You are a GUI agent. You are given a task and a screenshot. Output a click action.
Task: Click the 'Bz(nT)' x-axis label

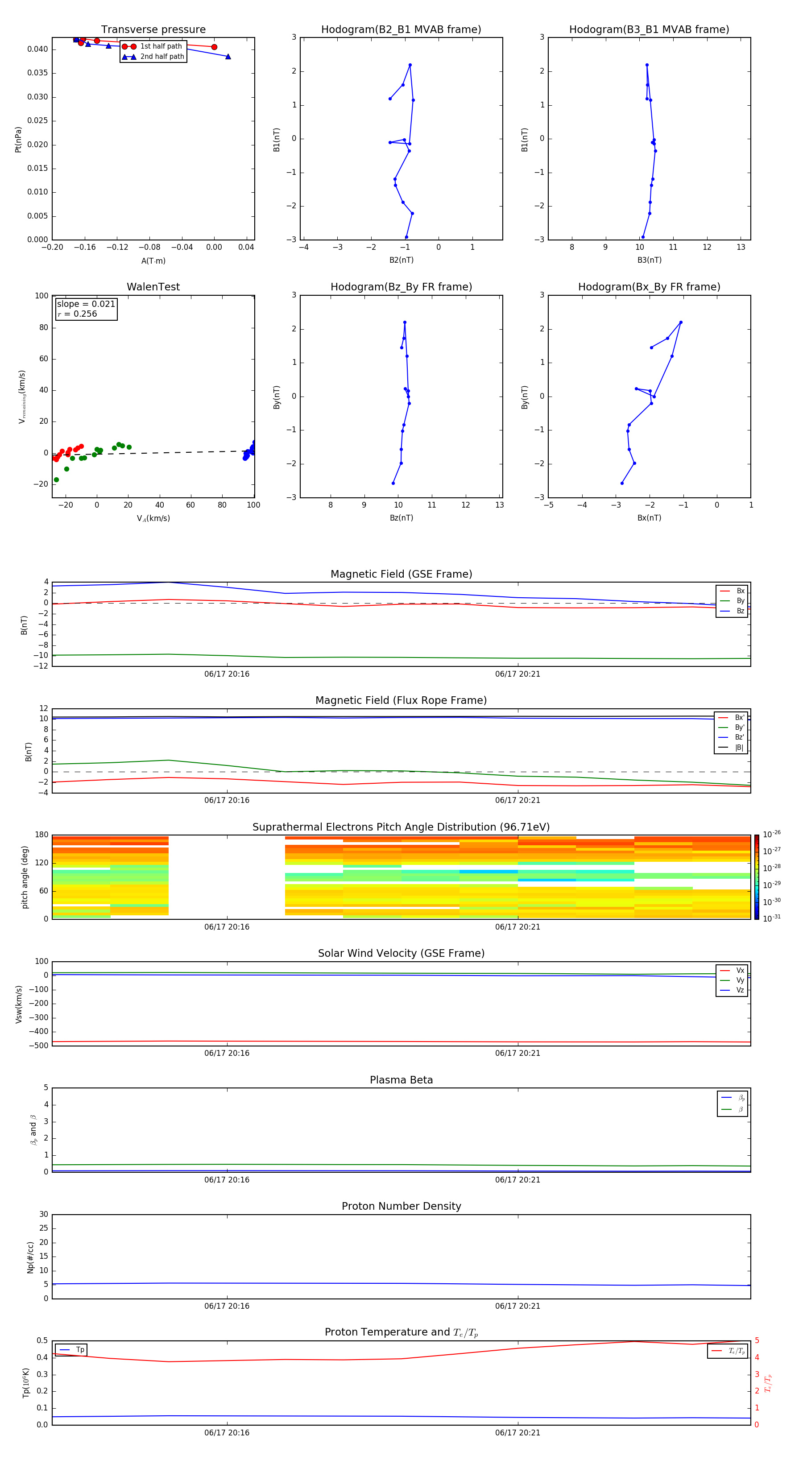(x=401, y=518)
